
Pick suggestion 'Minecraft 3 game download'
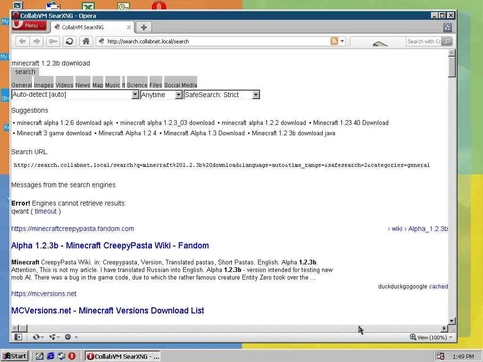(54, 133)
